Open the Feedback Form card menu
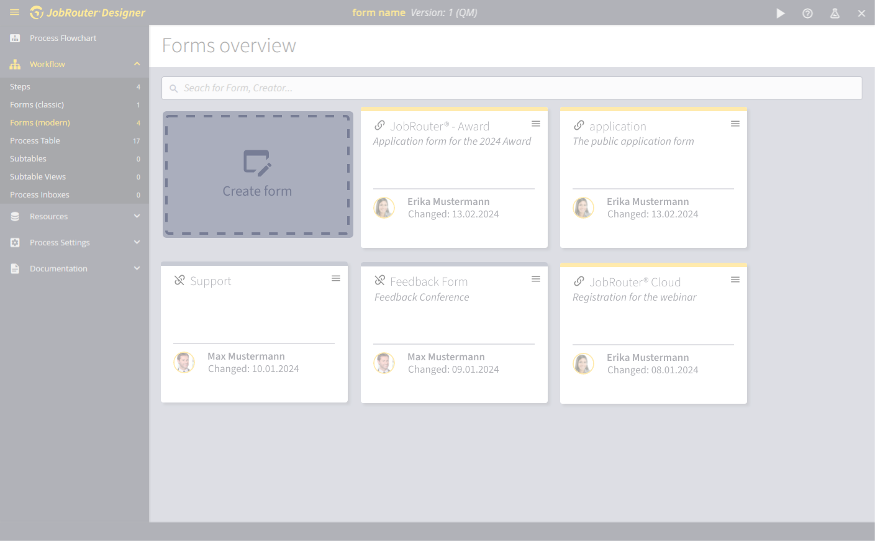Screen dimensions: 875x541 click(x=536, y=280)
